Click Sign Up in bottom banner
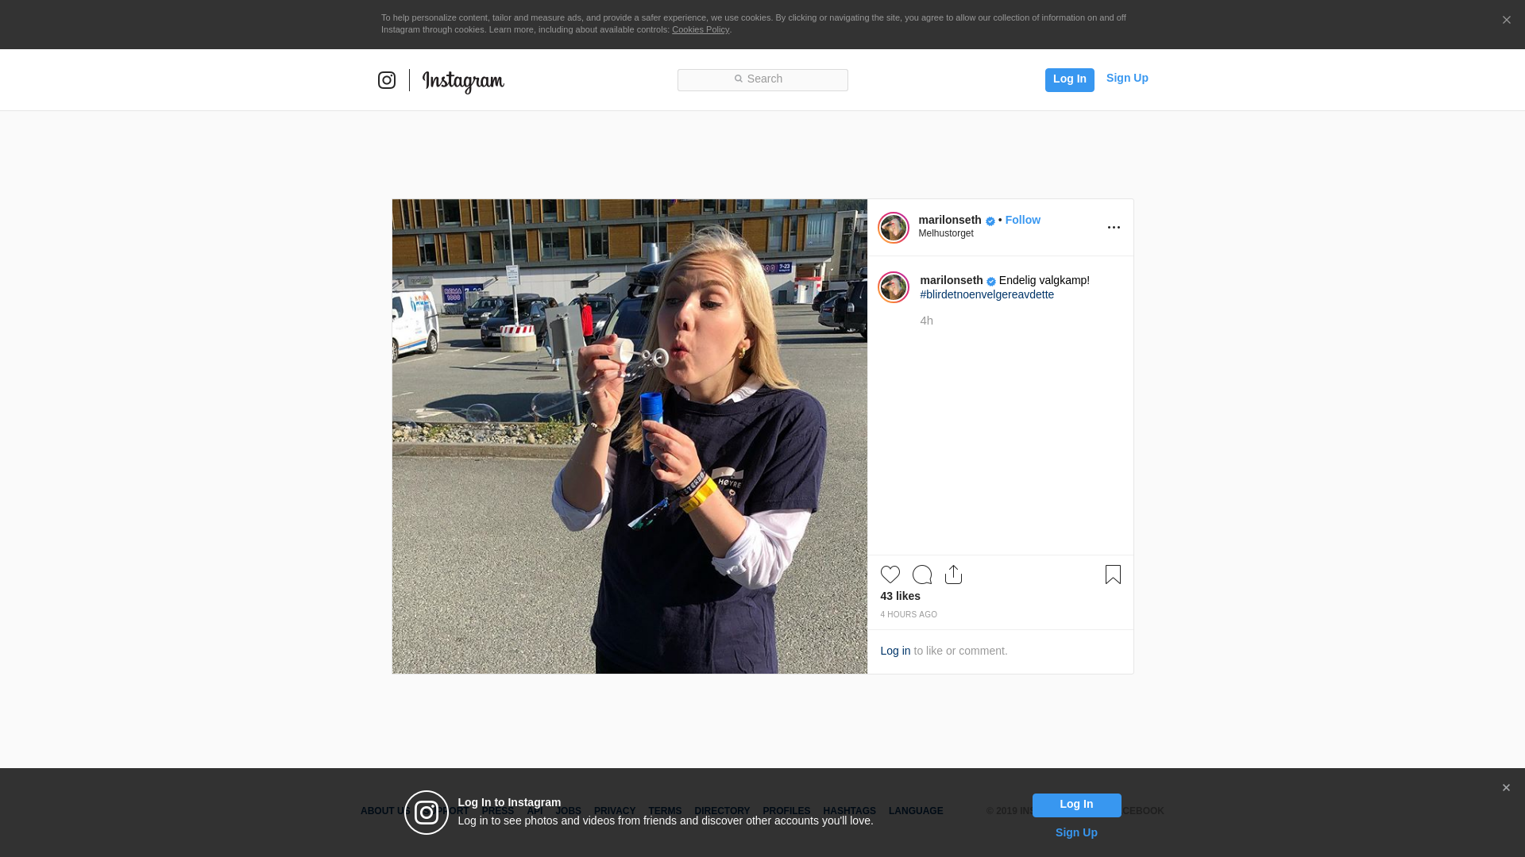 (x=1077, y=832)
